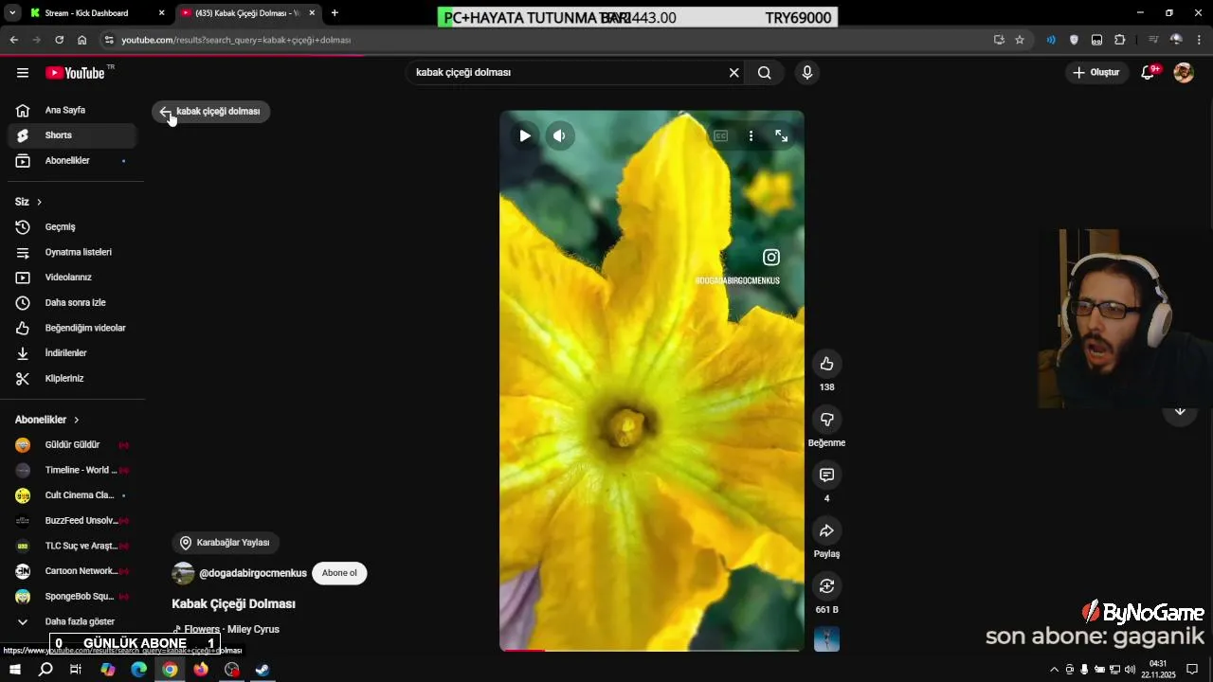Open the comments with 4 replies
Image resolution: width=1213 pixels, height=682 pixels.
(826, 475)
